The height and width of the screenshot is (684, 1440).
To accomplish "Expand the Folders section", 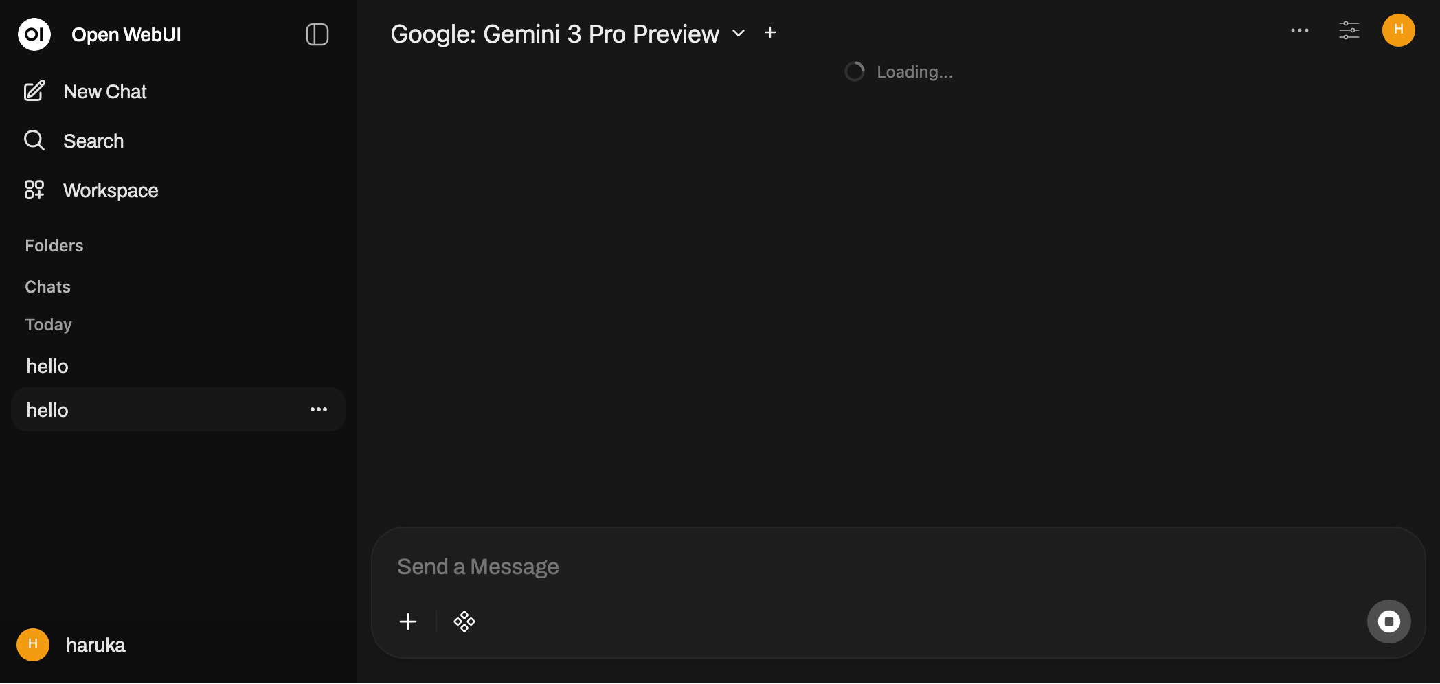I will (x=54, y=245).
